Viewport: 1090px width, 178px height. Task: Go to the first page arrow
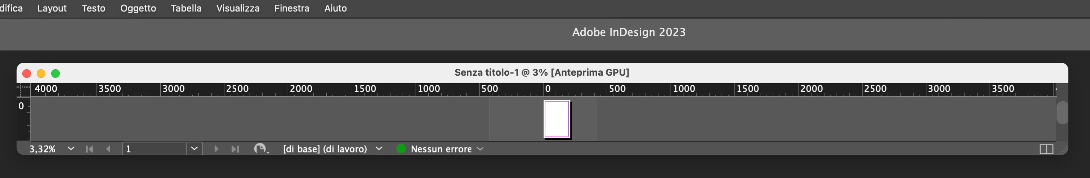(89, 149)
